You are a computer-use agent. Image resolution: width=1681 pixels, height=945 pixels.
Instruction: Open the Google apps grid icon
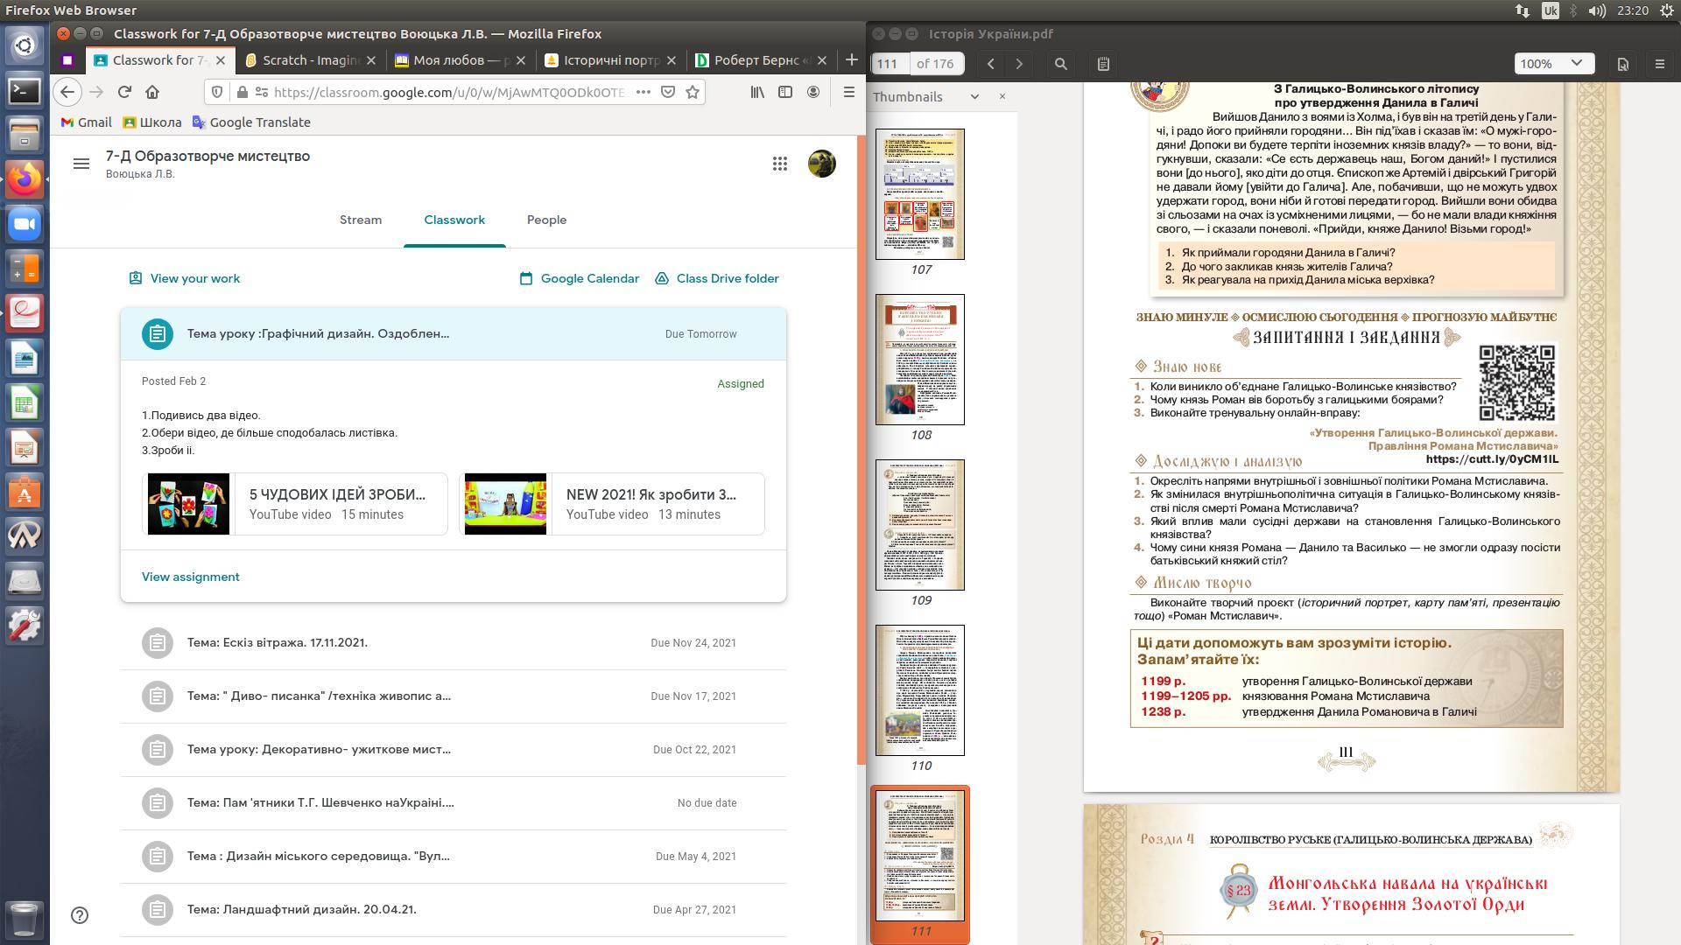779,164
